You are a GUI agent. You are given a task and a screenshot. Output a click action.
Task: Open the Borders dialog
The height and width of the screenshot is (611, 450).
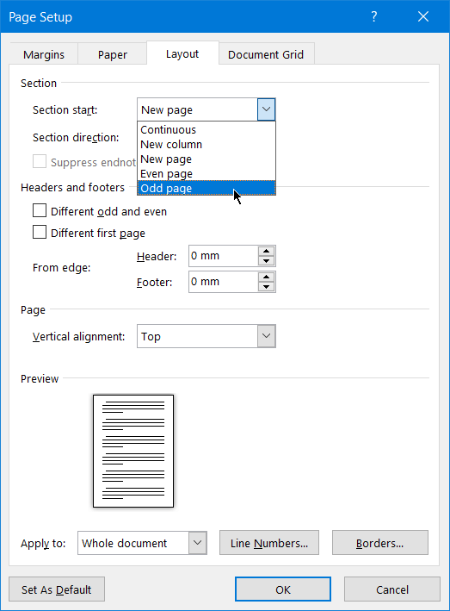(x=380, y=543)
